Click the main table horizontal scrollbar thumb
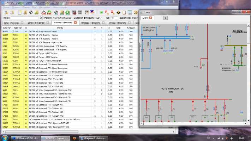 coord(42,132)
